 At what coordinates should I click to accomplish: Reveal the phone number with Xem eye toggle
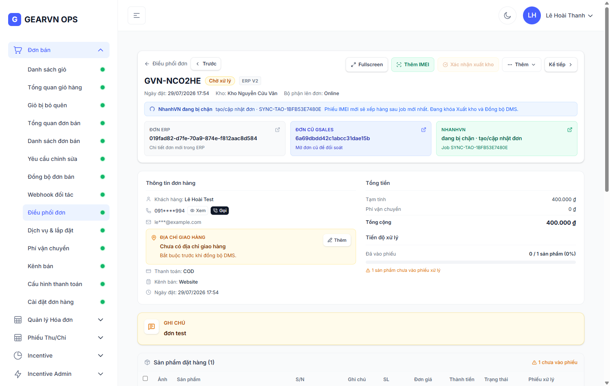coord(198,210)
